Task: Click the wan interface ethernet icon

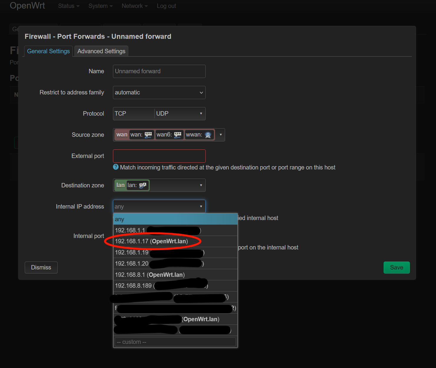Action: click(x=148, y=135)
